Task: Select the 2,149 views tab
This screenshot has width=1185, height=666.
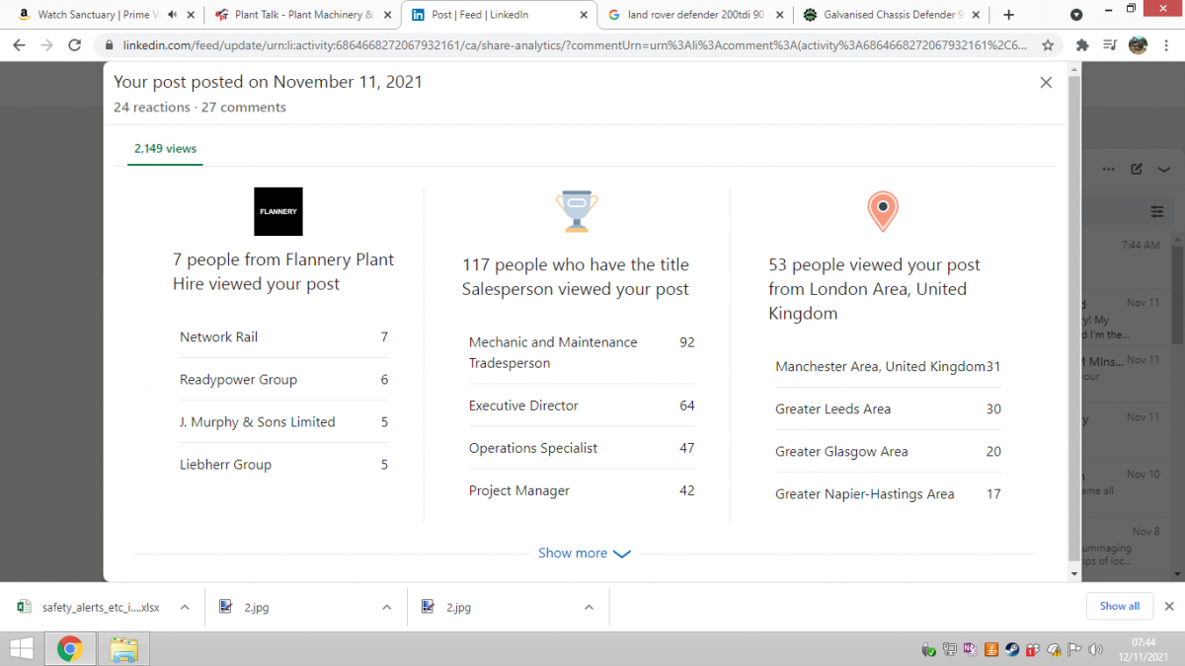Action: 165,149
